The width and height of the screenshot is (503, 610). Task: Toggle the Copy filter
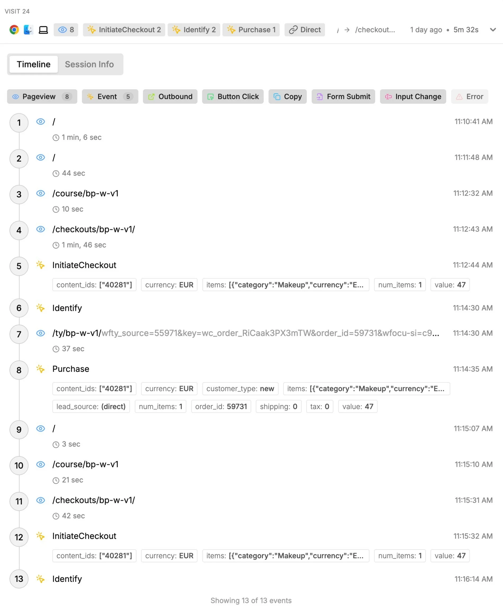pyautogui.click(x=288, y=96)
